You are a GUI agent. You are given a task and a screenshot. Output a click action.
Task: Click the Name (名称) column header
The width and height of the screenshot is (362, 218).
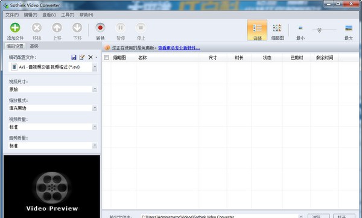(167, 58)
